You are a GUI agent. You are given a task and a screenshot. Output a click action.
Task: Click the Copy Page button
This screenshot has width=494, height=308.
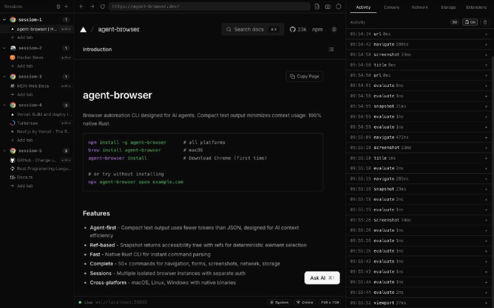(x=304, y=76)
